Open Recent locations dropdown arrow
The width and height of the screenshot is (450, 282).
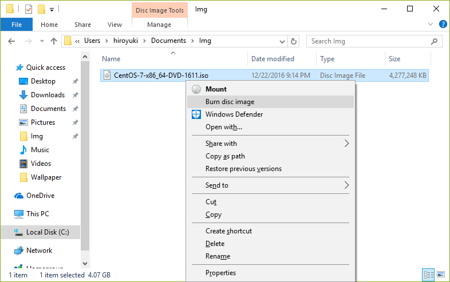[x=42, y=41]
